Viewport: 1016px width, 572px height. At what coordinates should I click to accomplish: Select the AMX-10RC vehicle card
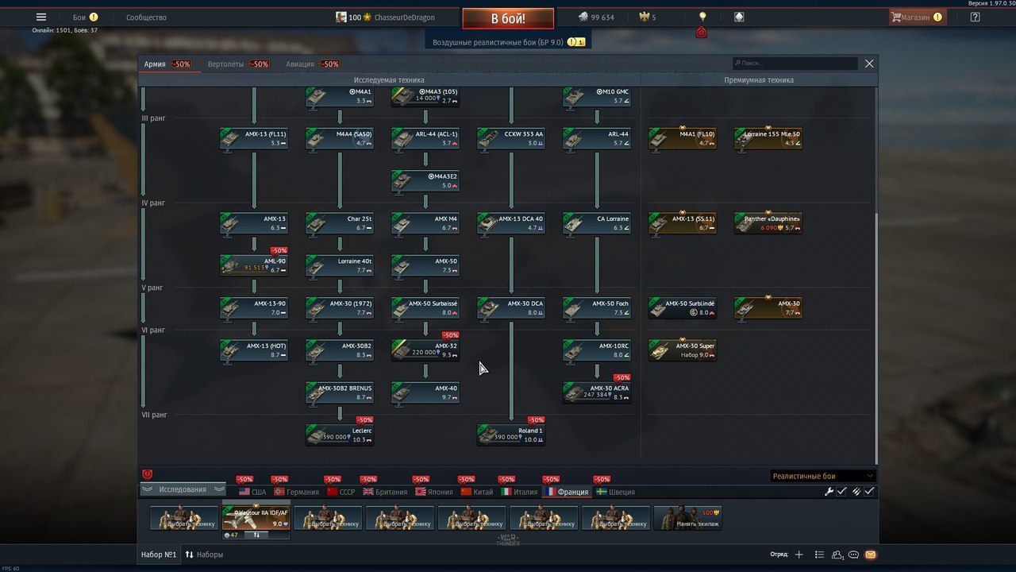point(597,350)
